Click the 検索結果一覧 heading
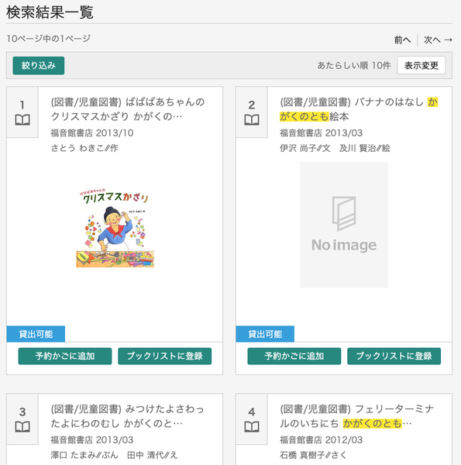This screenshot has width=461, height=465. click(50, 12)
